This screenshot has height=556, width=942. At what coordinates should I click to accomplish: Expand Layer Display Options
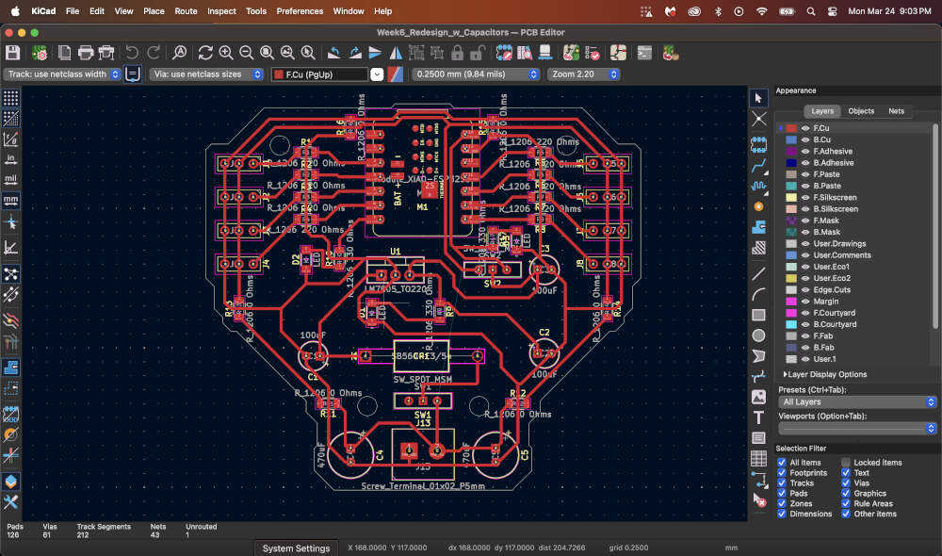tap(825, 374)
